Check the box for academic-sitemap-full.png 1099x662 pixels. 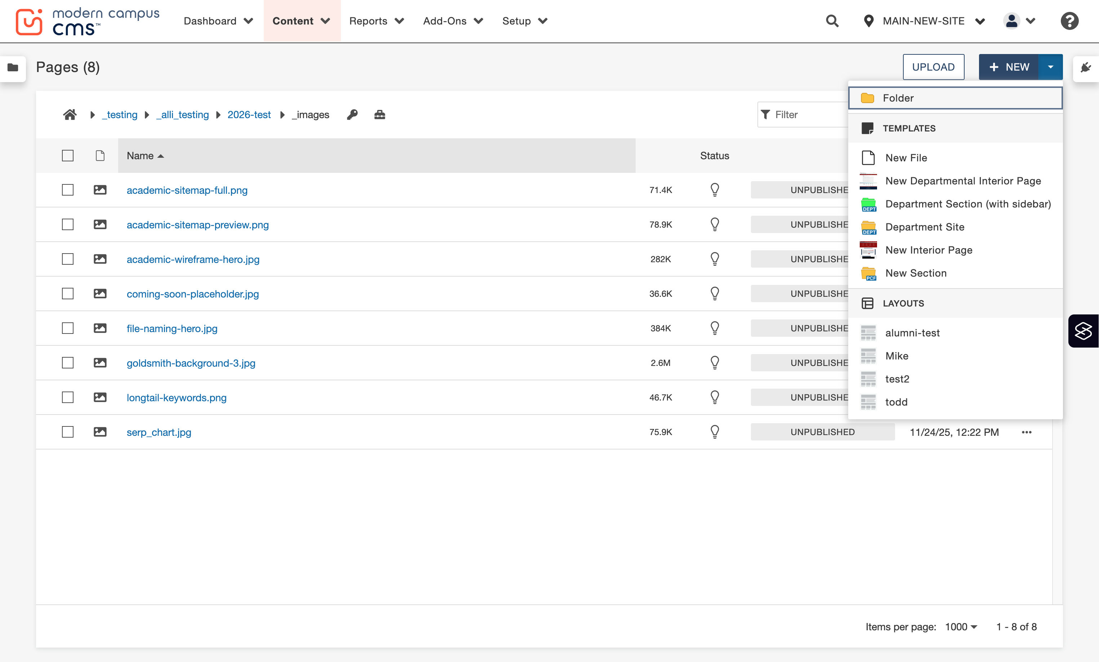click(x=68, y=190)
